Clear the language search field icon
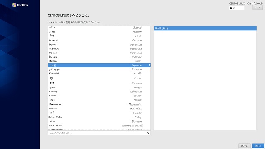This screenshot has height=149, width=265. [148, 133]
